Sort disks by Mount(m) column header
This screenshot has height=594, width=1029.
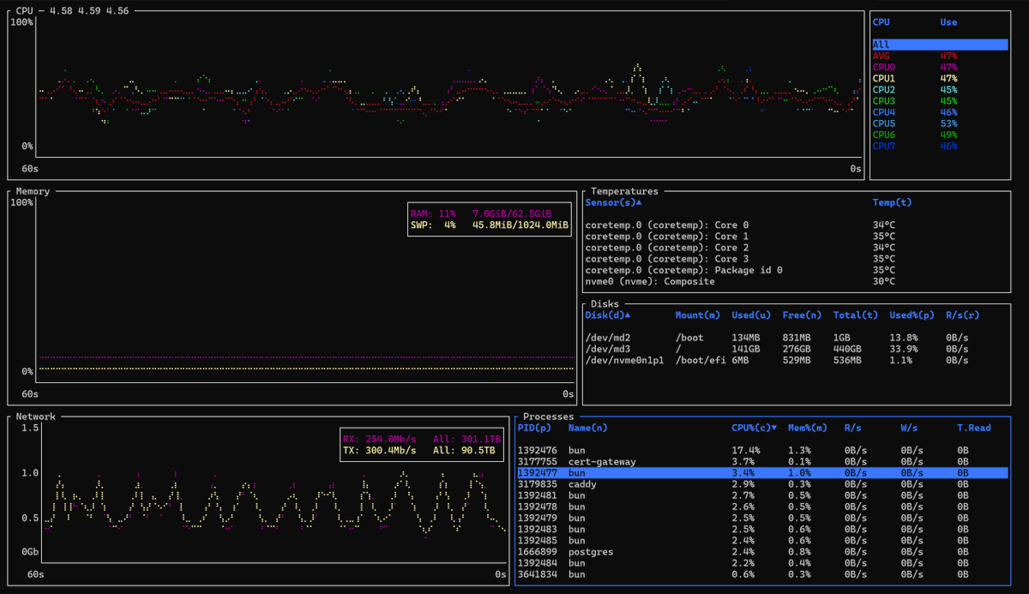coord(697,315)
